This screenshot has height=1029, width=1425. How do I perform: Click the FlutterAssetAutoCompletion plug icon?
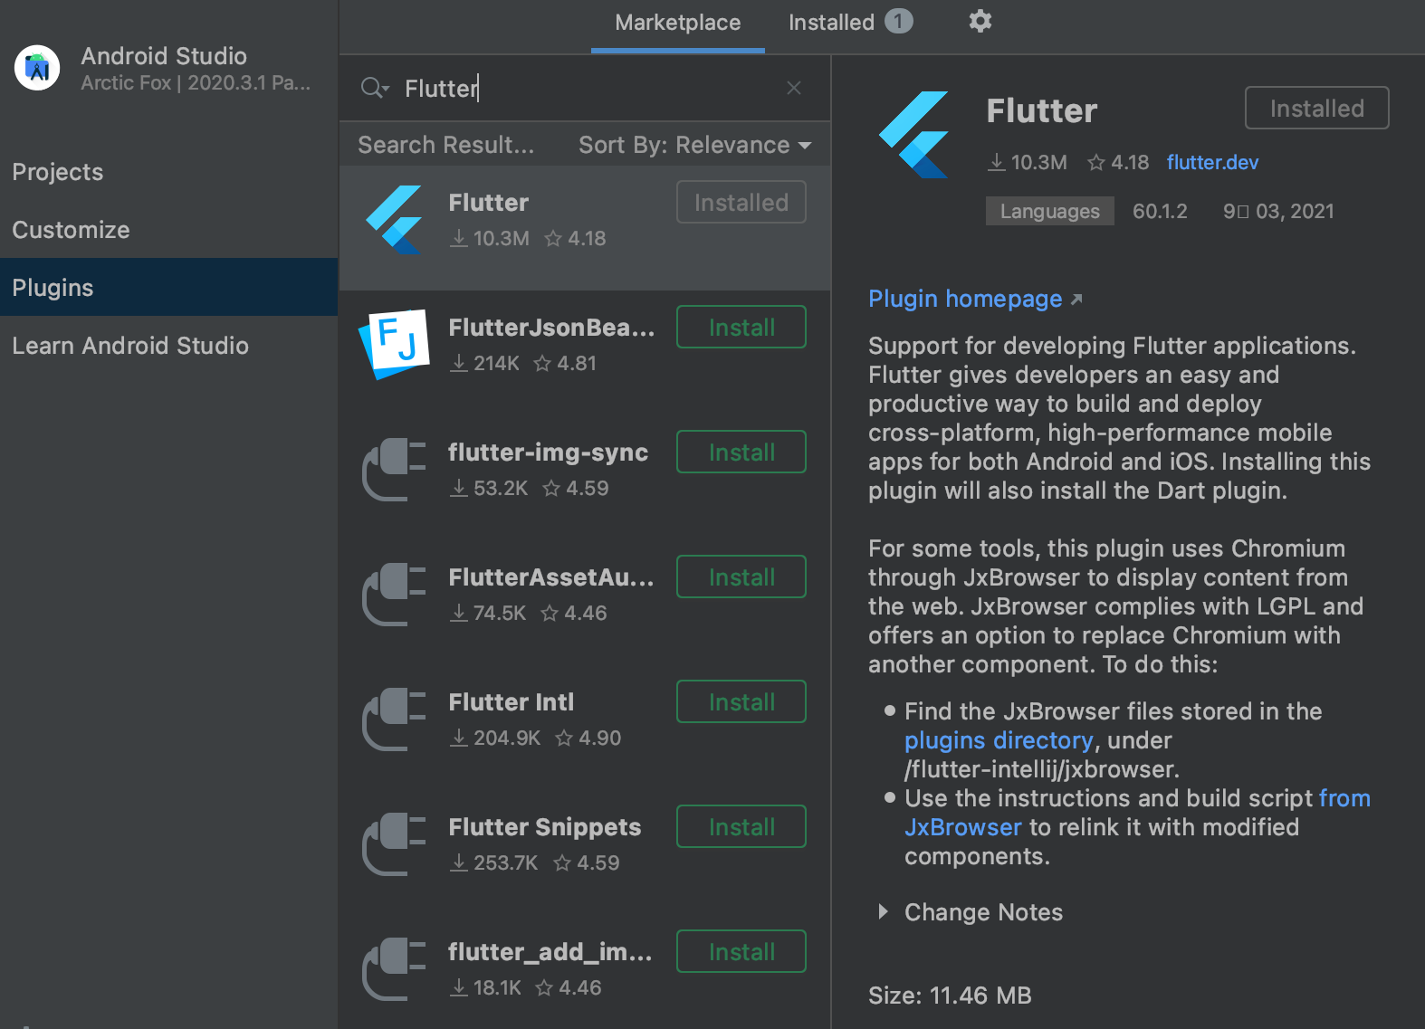[x=394, y=595]
